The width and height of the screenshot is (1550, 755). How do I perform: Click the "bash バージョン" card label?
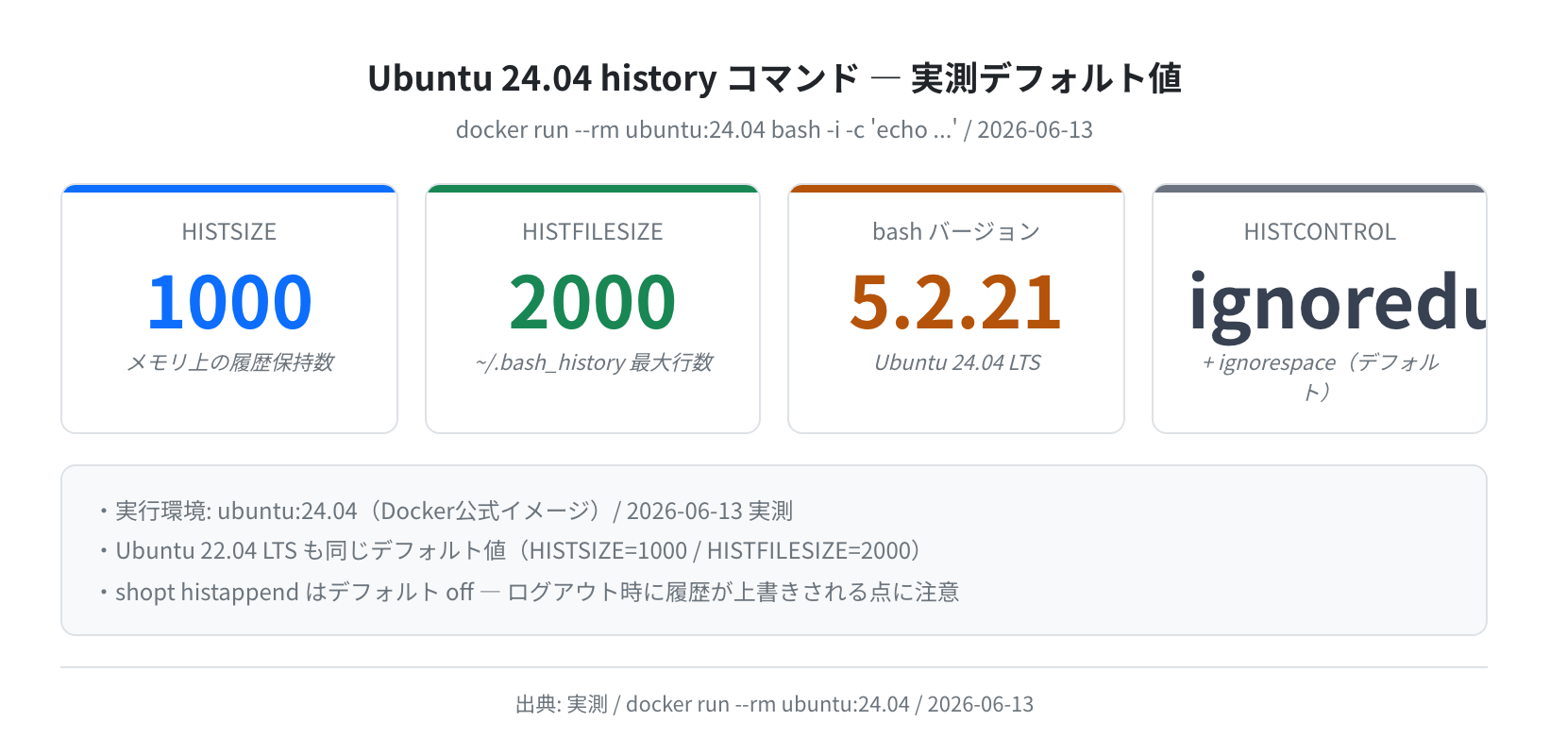[x=956, y=231]
